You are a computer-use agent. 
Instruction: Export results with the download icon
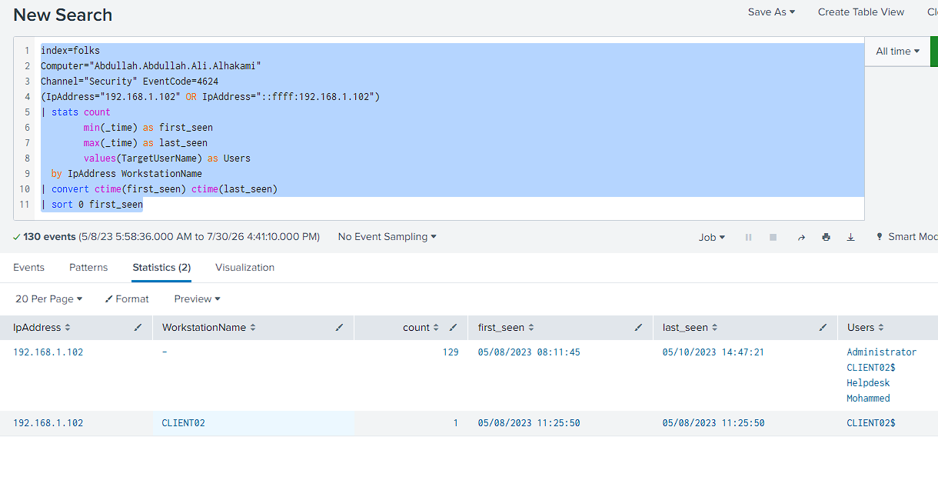pyautogui.click(x=850, y=237)
